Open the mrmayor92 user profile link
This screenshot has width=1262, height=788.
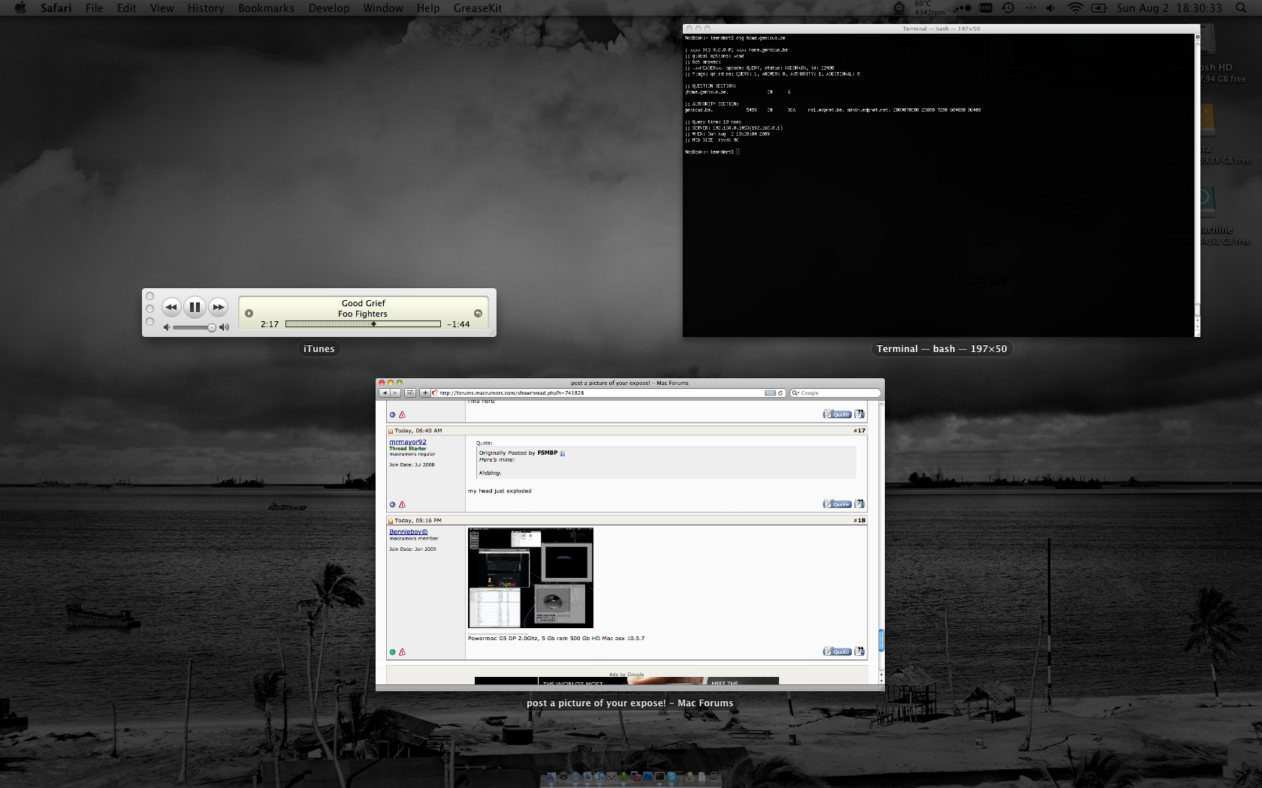[408, 442]
